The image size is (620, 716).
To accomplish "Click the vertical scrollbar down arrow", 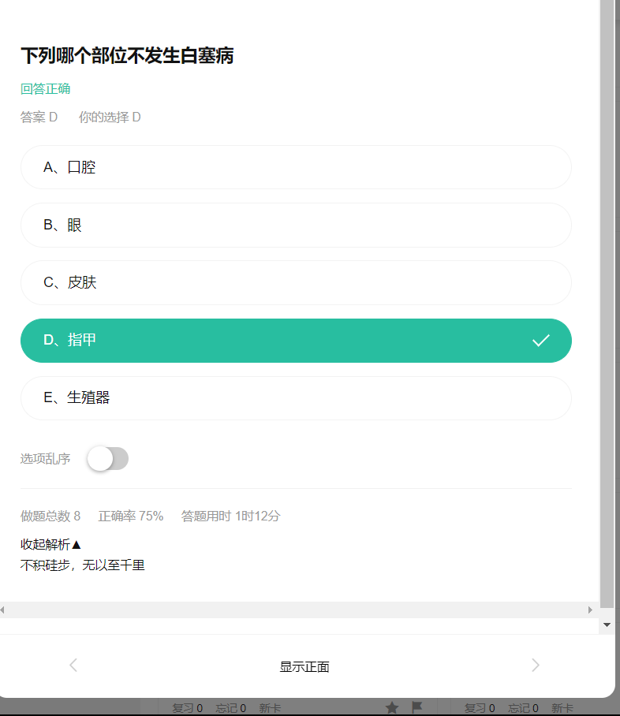I will pyautogui.click(x=607, y=625).
